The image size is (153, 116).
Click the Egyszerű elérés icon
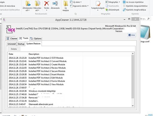[x=71, y=6]
